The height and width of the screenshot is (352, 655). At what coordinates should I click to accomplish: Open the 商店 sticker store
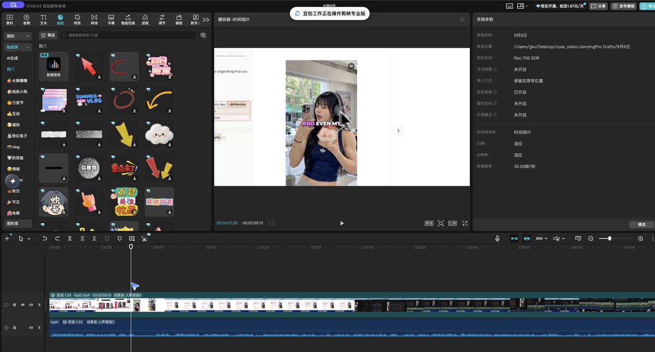click(x=48, y=35)
